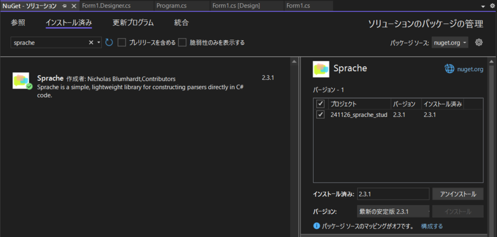Screen dimensions: 497x237
Task: Open the nuget.org link in details
Action: click(470, 69)
